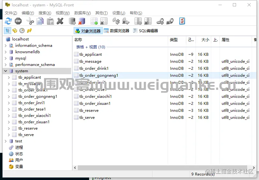
Task: Click the New Table icon
Action: [x=94, y=21]
